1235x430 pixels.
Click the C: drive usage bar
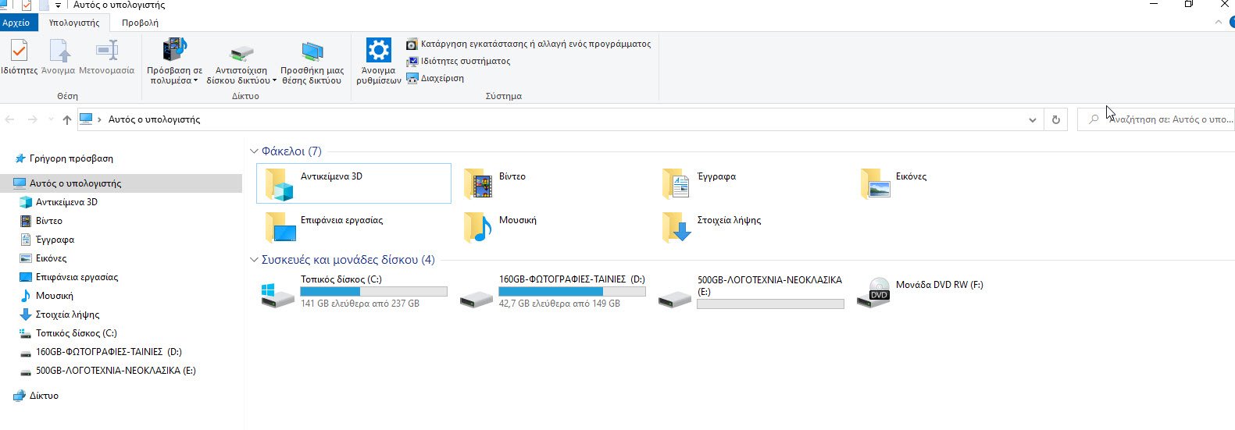pyautogui.click(x=373, y=291)
